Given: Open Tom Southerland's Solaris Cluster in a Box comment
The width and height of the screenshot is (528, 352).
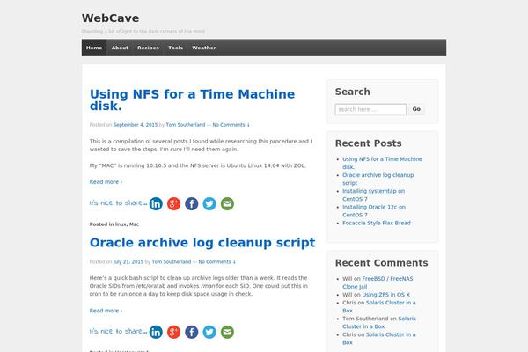Looking at the screenshot, I should [x=379, y=322].
